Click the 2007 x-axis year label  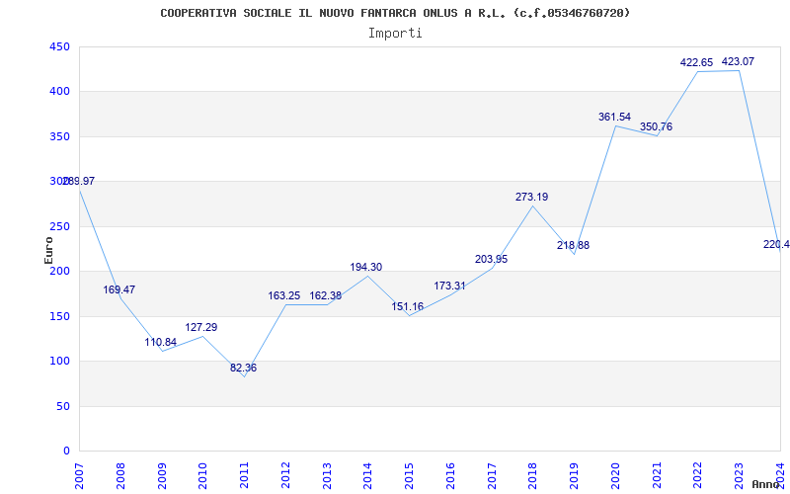click(x=79, y=476)
